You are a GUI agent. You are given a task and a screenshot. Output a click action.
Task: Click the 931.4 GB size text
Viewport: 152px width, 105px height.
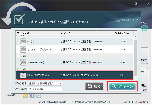76,62
